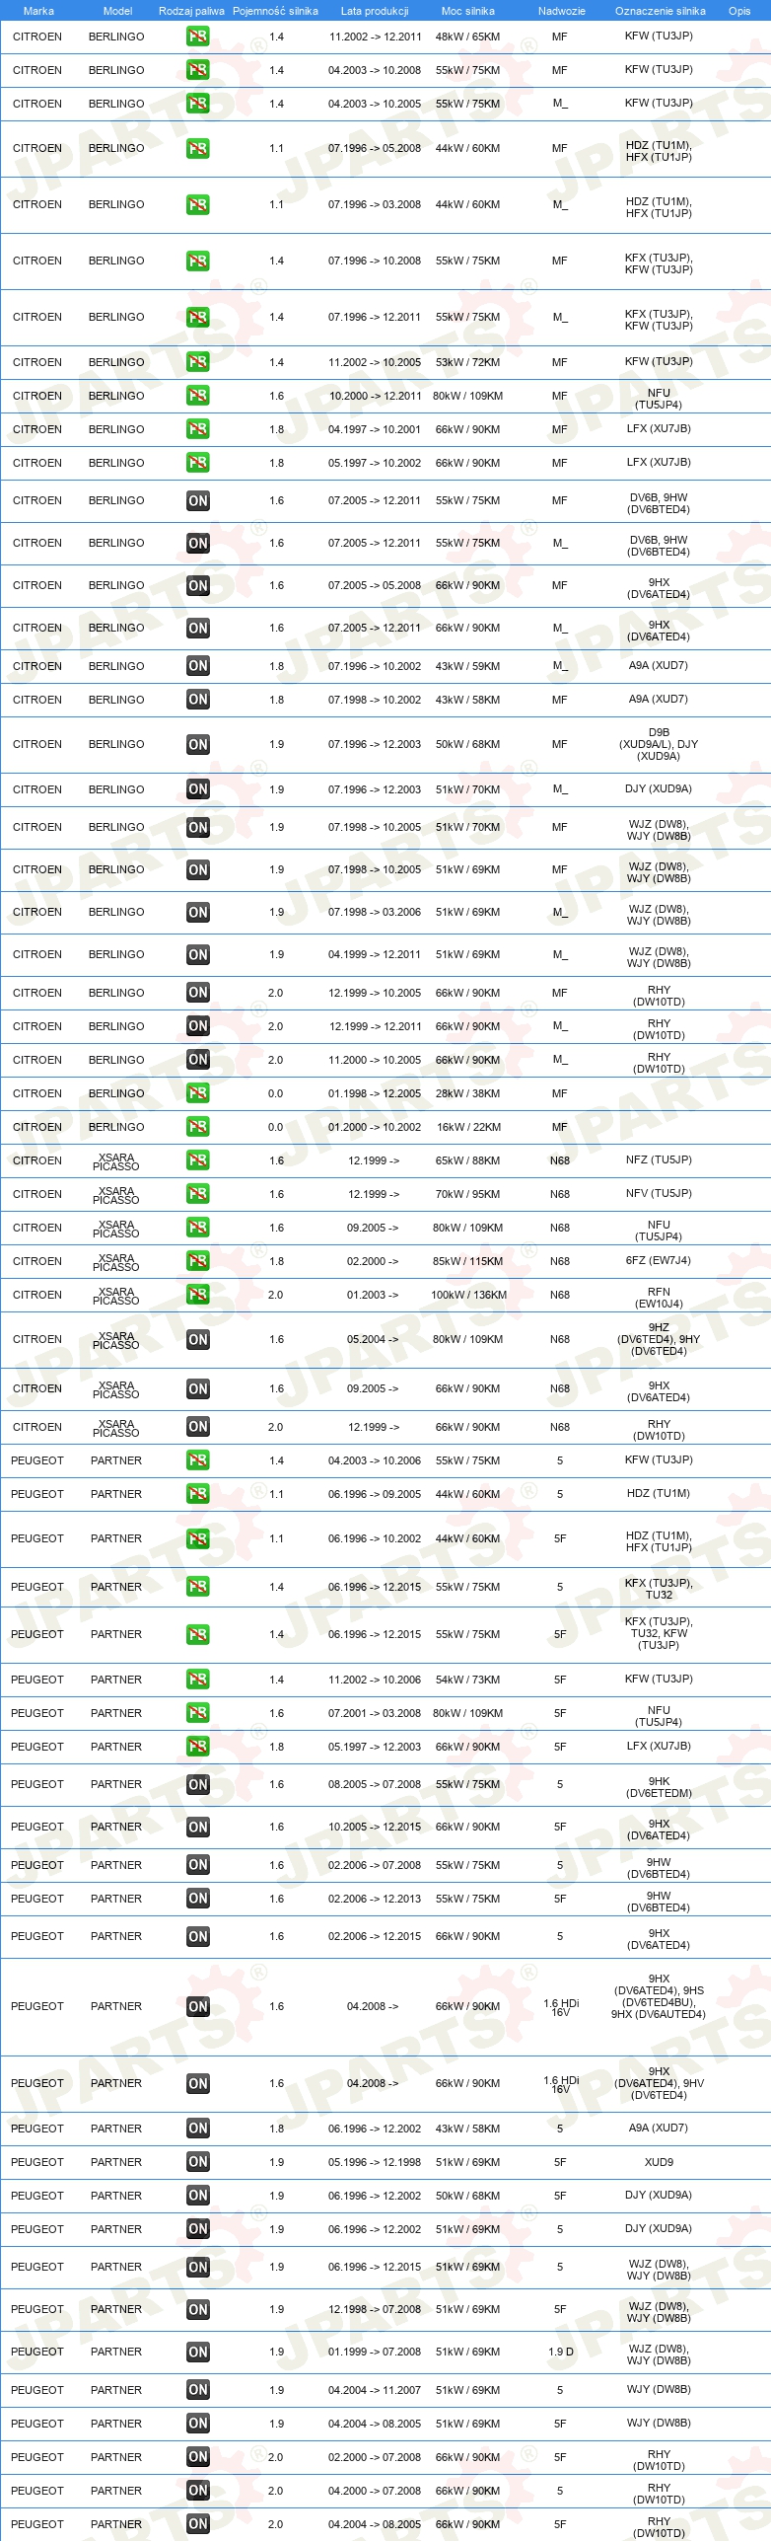Click petrol icon in Berlingo 16kW / 22KM row

[198, 1127]
